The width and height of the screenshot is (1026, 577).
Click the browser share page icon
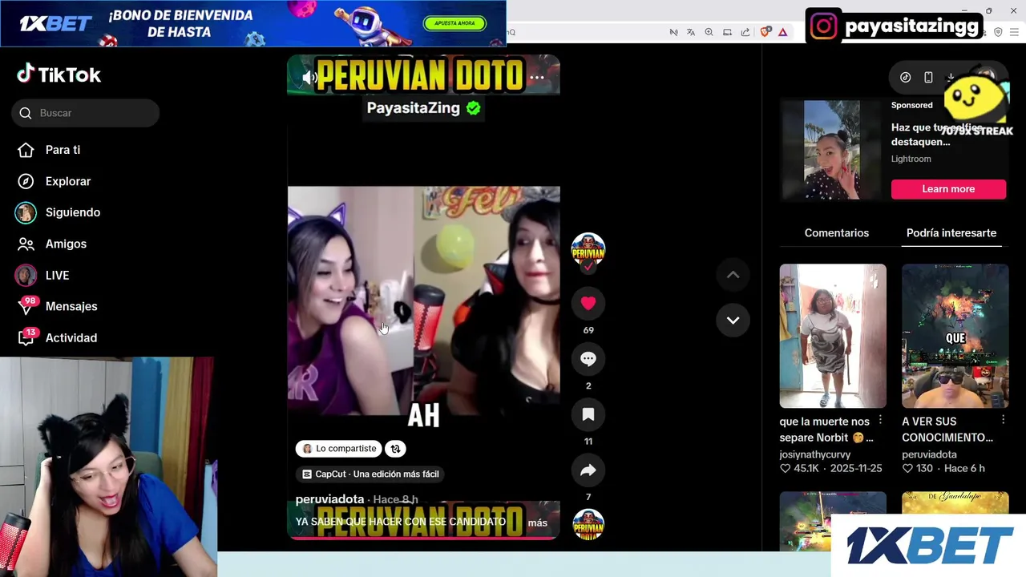pos(745,32)
